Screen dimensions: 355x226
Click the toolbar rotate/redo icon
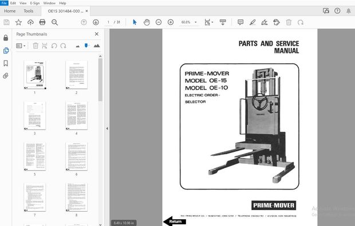pos(301,22)
